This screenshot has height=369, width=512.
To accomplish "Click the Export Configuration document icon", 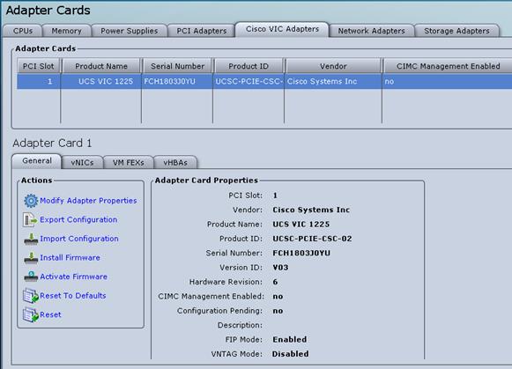I will click(x=30, y=219).
